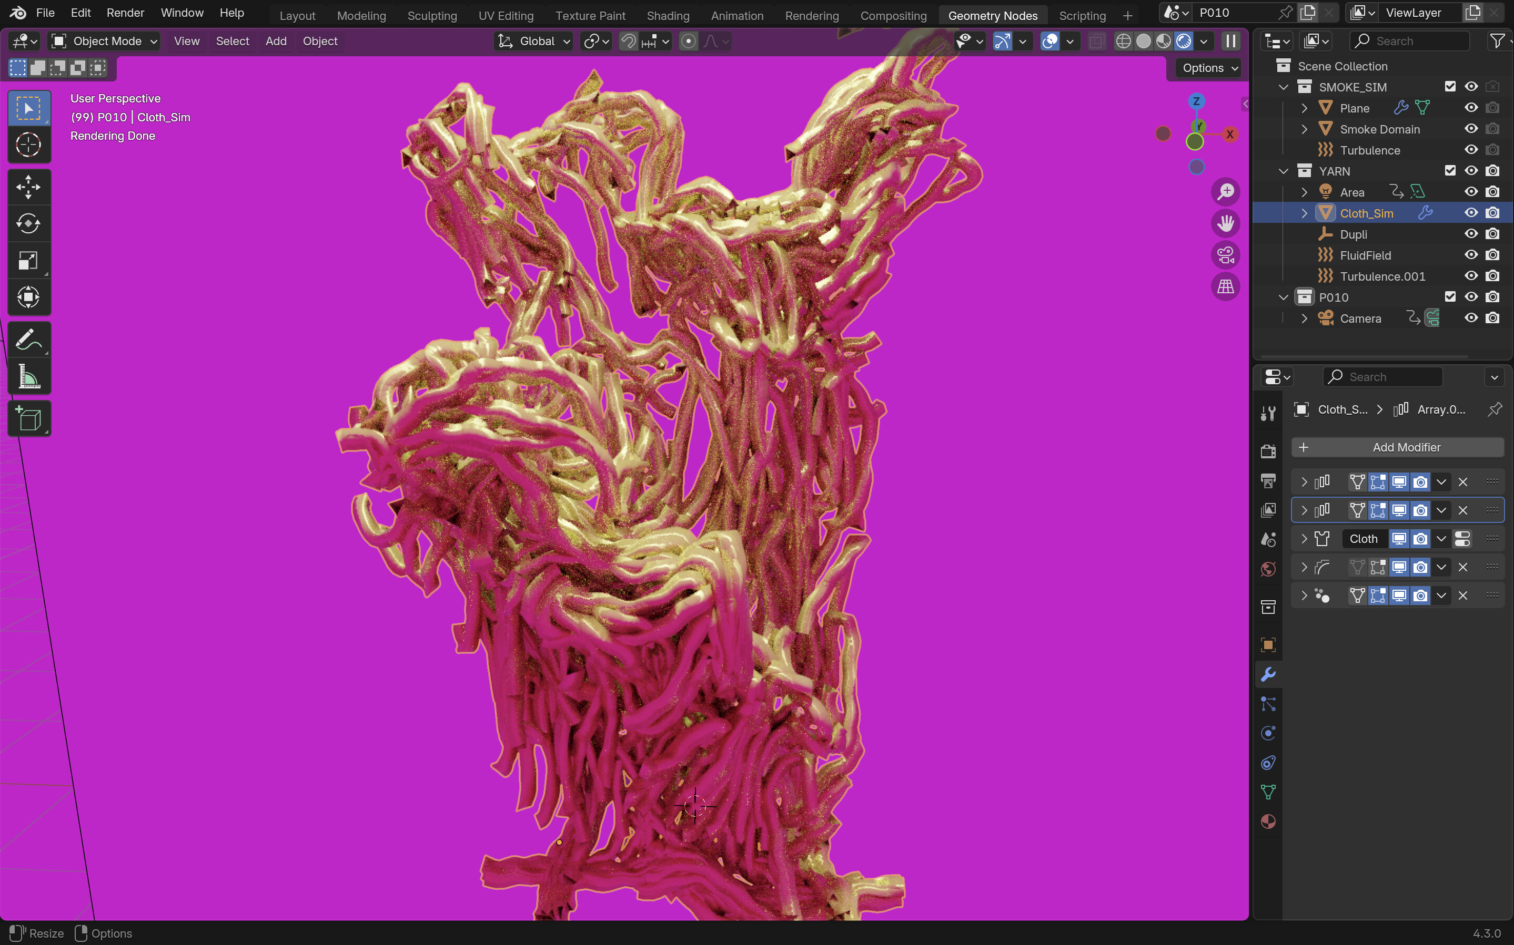Open the Global transform orientation dropdown
The height and width of the screenshot is (945, 1514).
pyautogui.click(x=533, y=41)
